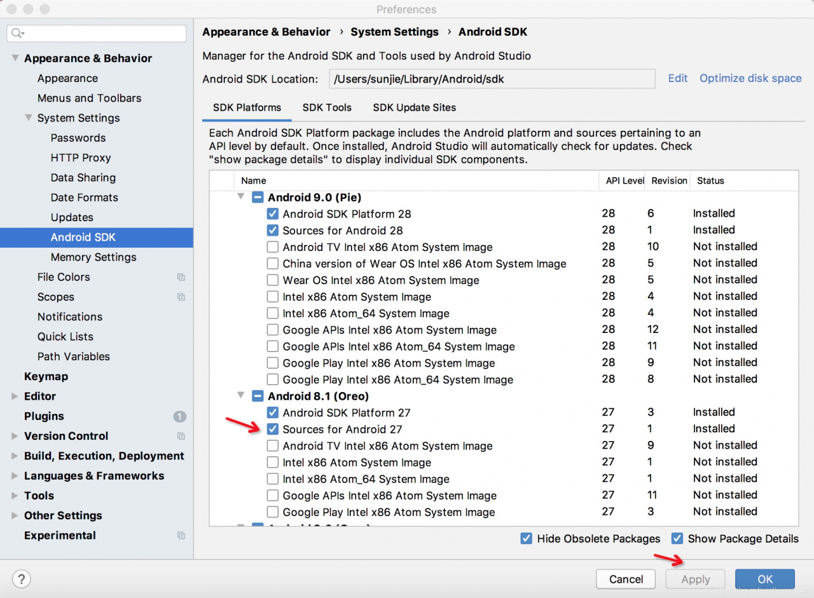
Task: Sort by the Revision column header
Action: (669, 180)
